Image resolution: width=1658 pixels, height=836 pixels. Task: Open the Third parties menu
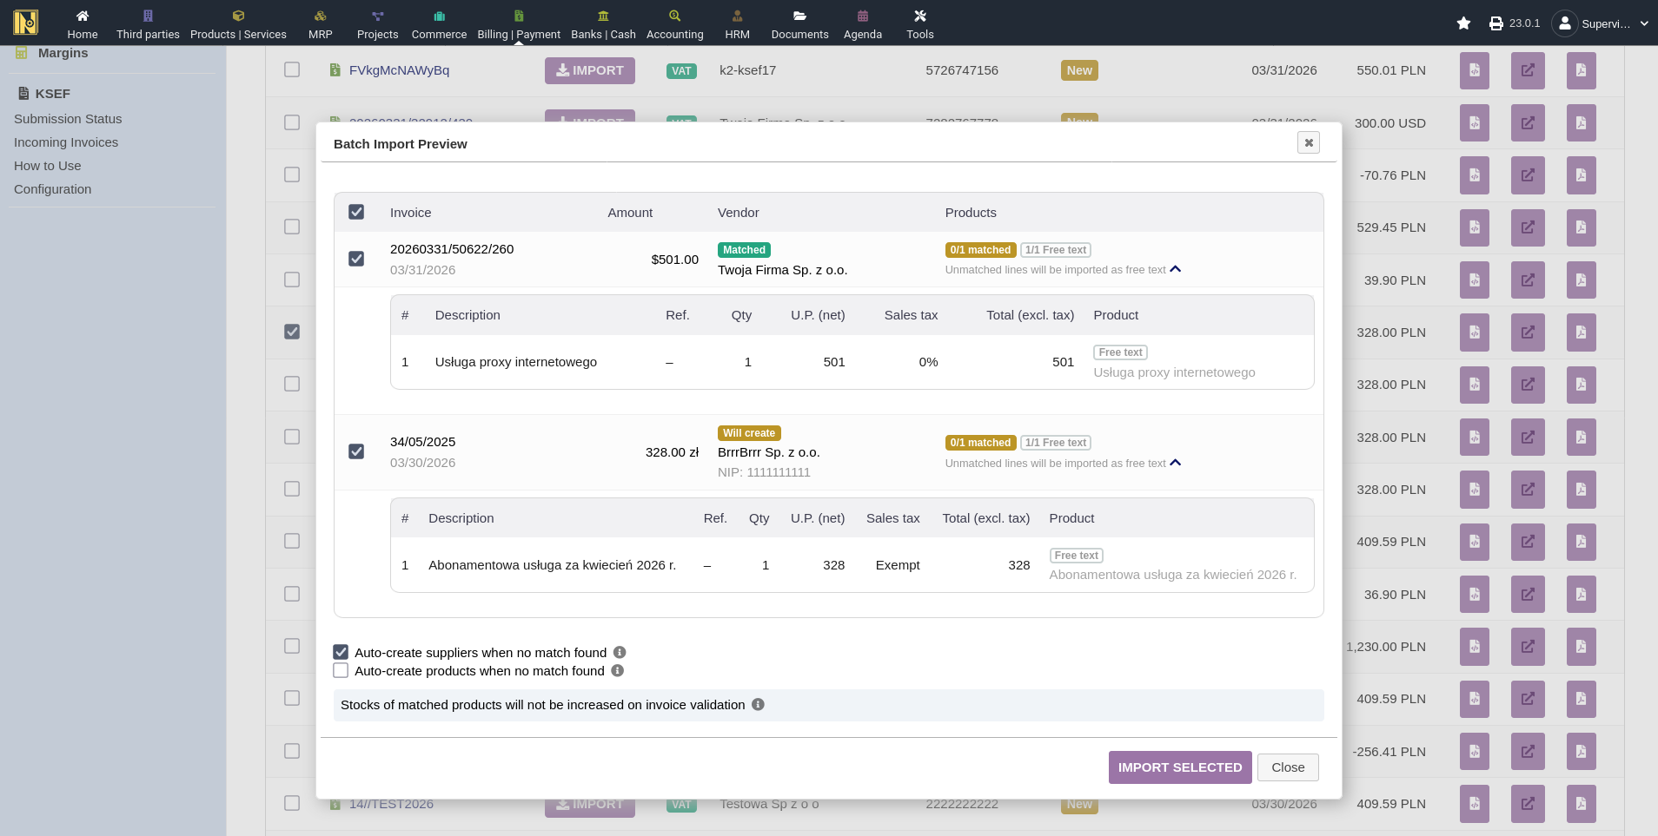point(148,23)
